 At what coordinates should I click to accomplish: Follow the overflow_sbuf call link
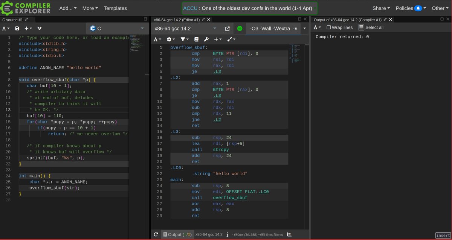(230, 198)
